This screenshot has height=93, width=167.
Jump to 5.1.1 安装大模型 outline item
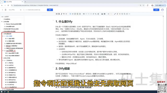10,38
